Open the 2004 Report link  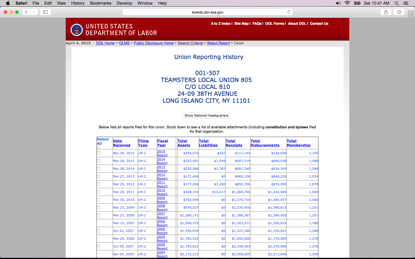pos(162,254)
